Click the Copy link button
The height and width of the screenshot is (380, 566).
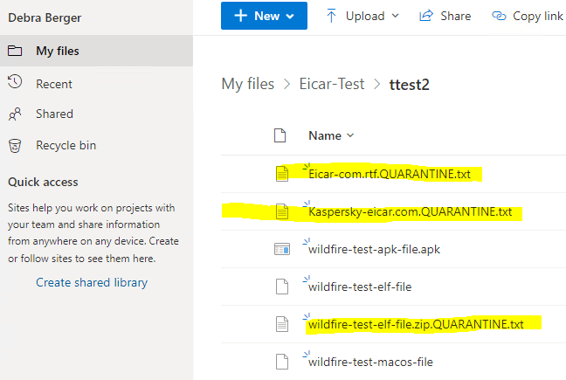528,16
